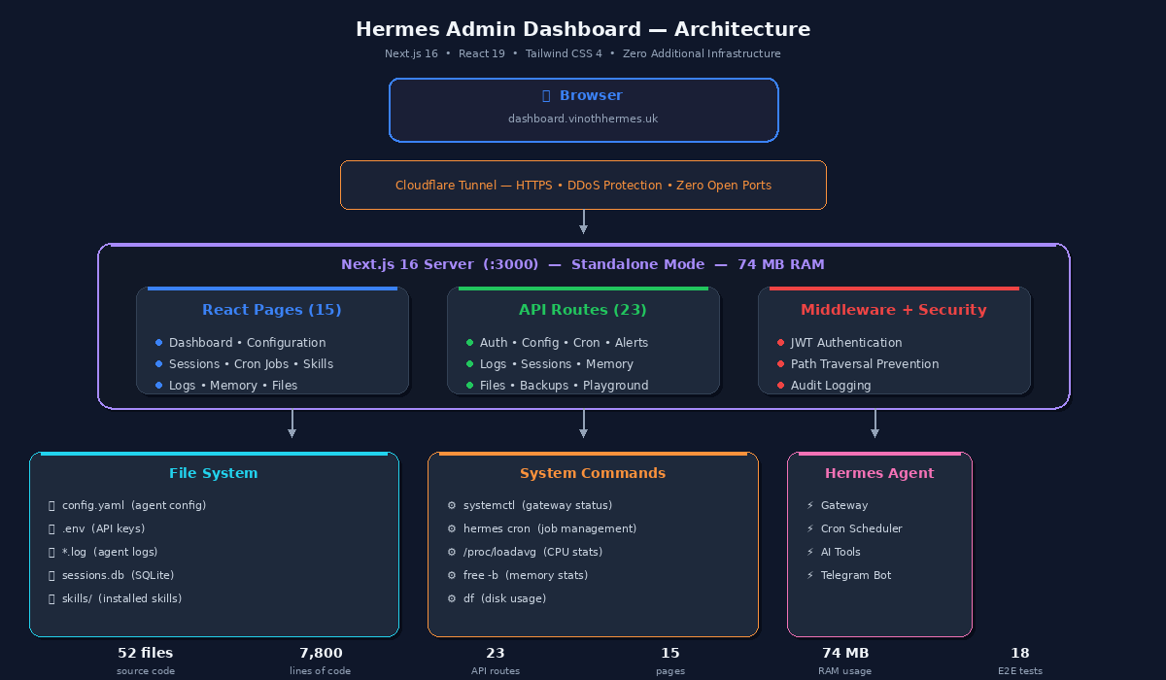Viewport: 1166px width, 680px height.
Task: Click the sessions.db (SQLite) text
Action: 118,575
